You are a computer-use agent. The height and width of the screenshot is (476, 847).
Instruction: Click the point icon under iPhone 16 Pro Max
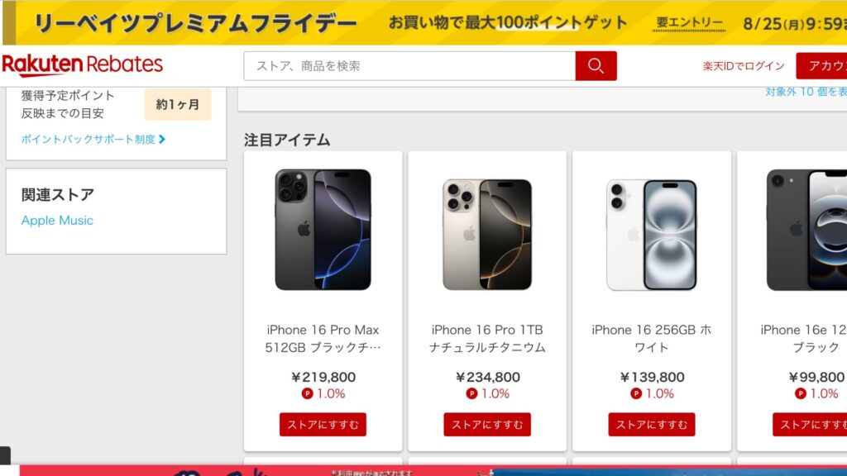tap(308, 393)
